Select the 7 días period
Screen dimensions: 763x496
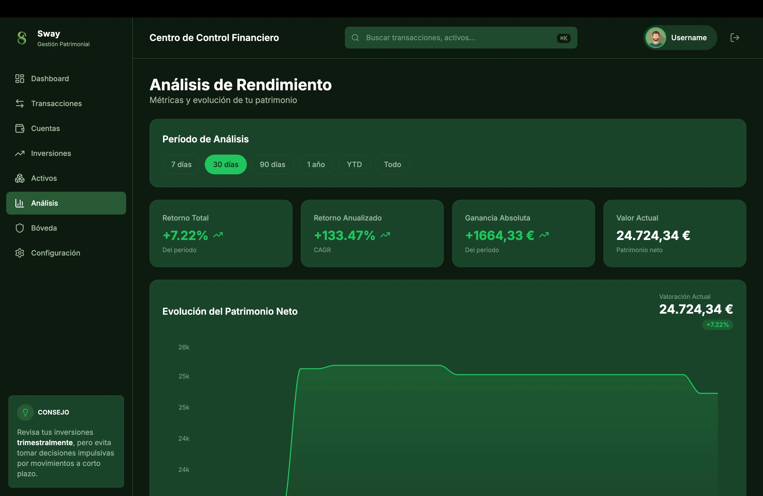coord(181,165)
